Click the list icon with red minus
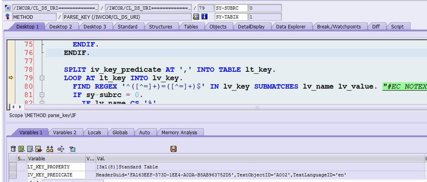The width and height of the screenshot is (427, 182). coord(38,149)
